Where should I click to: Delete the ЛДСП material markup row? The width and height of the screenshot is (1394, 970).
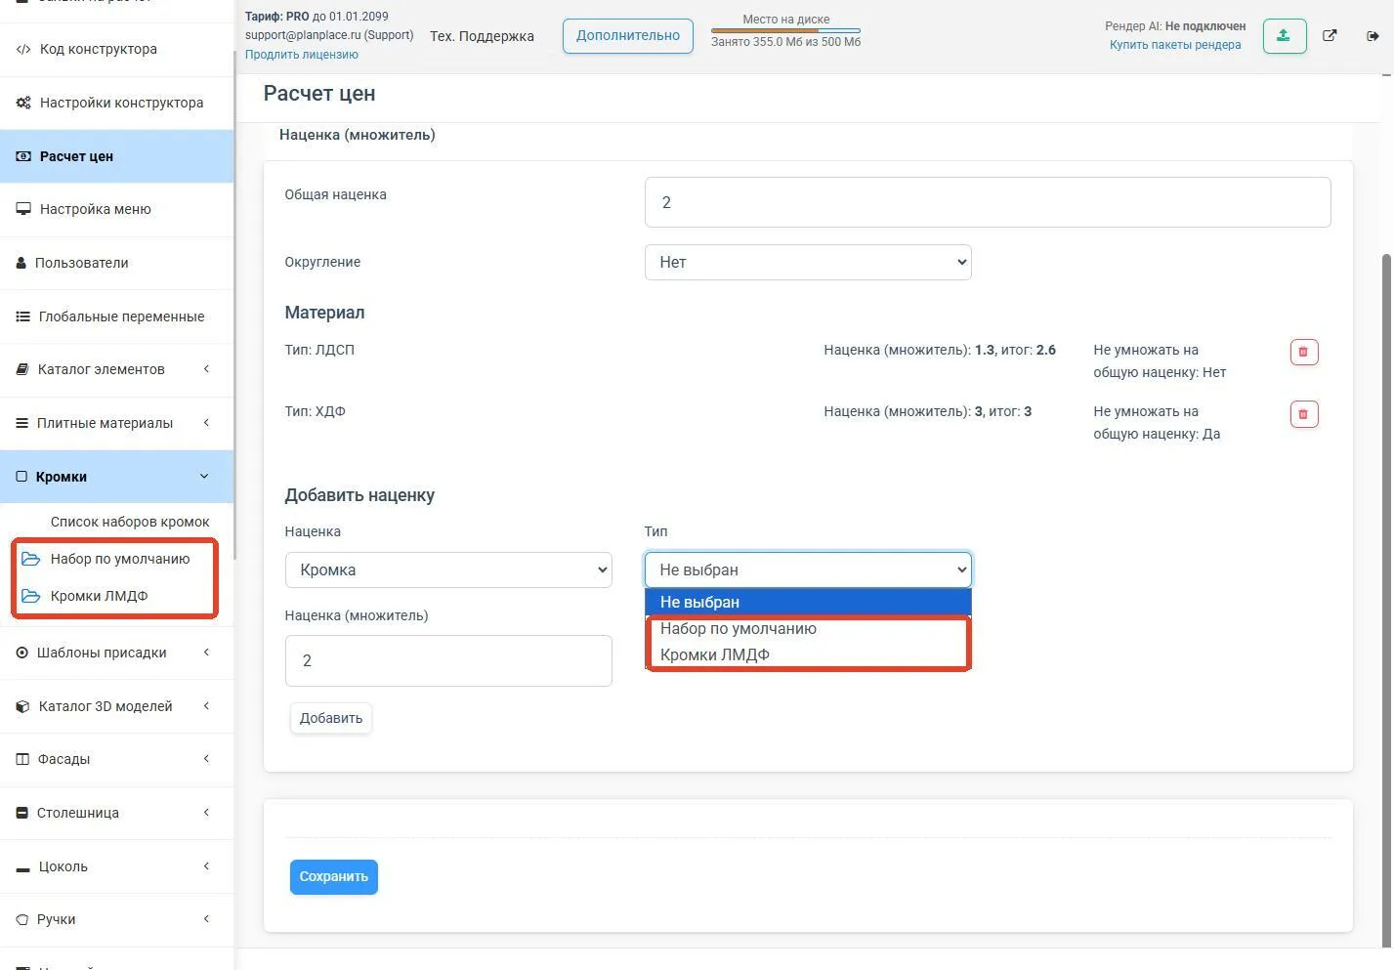click(x=1304, y=352)
